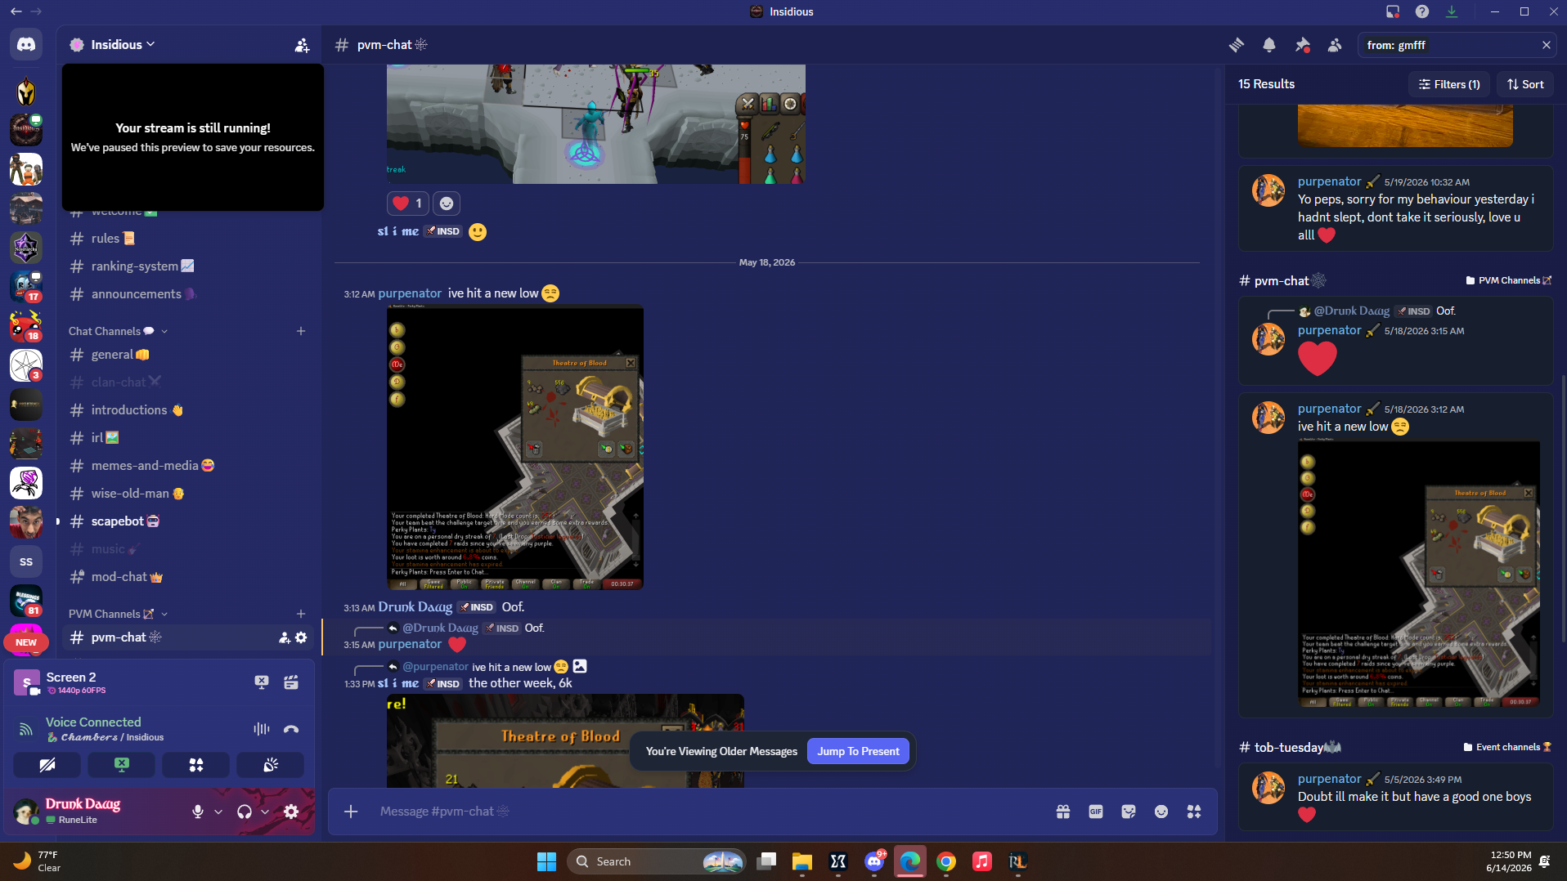
Task: Create invite for pvm-chat channel
Action: 284,637
